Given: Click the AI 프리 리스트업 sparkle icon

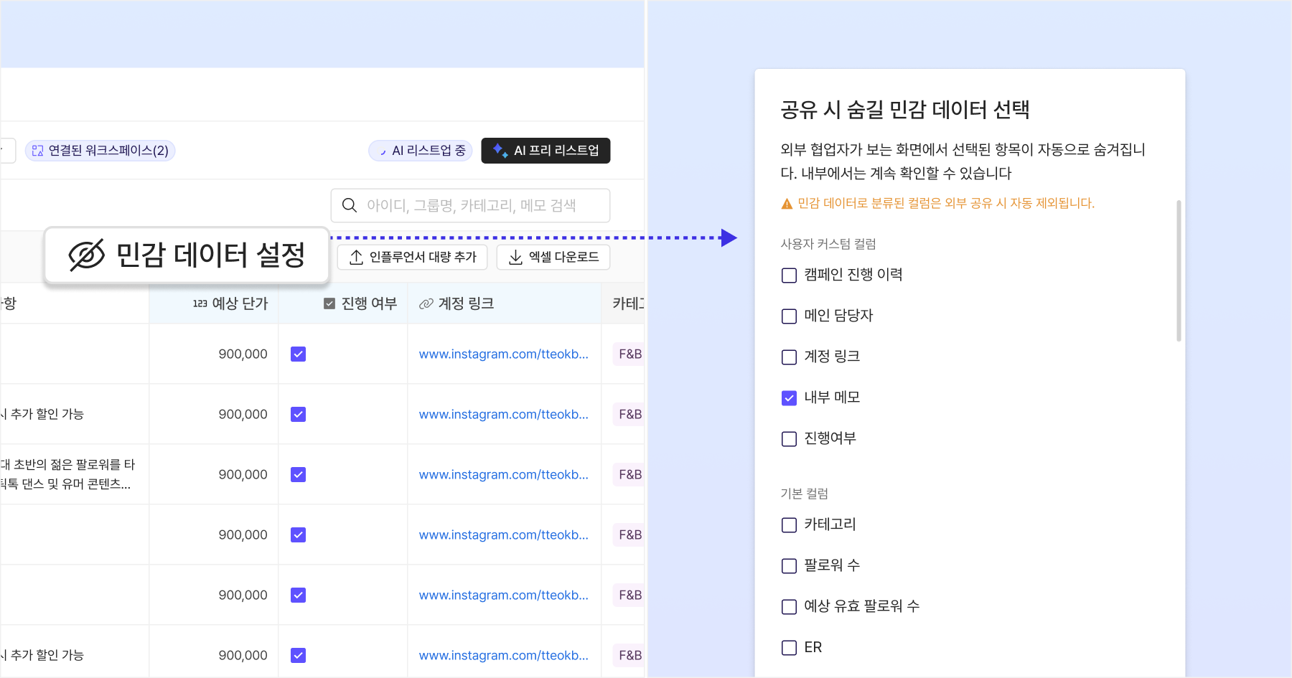Looking at the screenshot, I should [500, 150].
